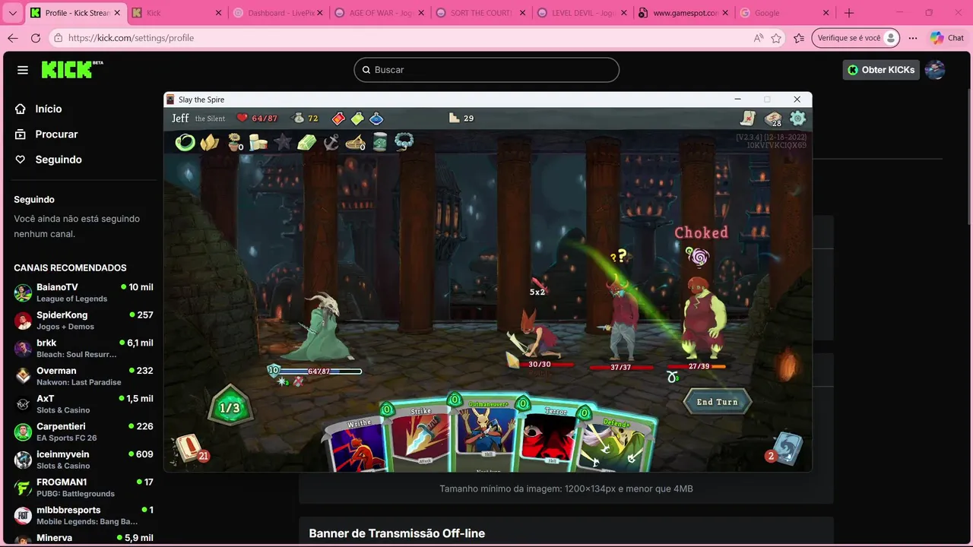The height and width of the screenshot is (547, 973).
Task: Open the Kick hamburger menu
Action: pos(23,70)
